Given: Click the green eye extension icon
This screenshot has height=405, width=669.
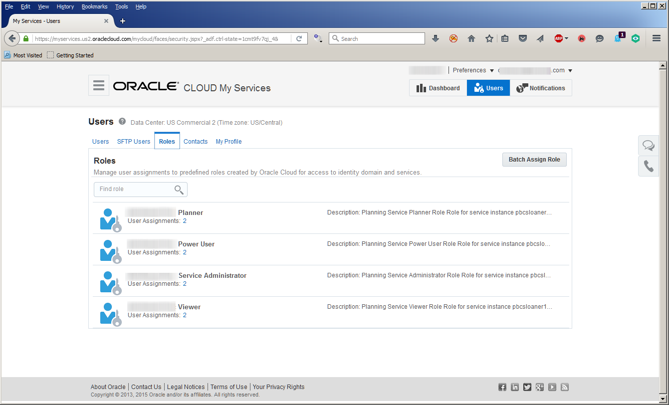Looking at the screenshot, I should coord(636,38).
